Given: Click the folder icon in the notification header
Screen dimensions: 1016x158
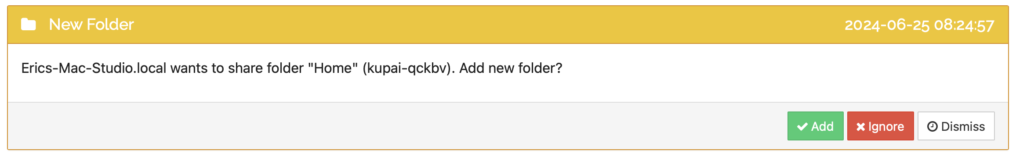Looking at the screenshot, I should tap(29, 25).
